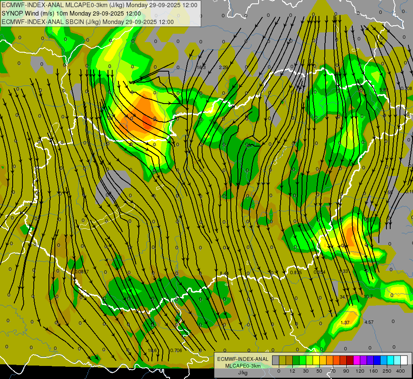Click the map value 18.6

(152, 351)
